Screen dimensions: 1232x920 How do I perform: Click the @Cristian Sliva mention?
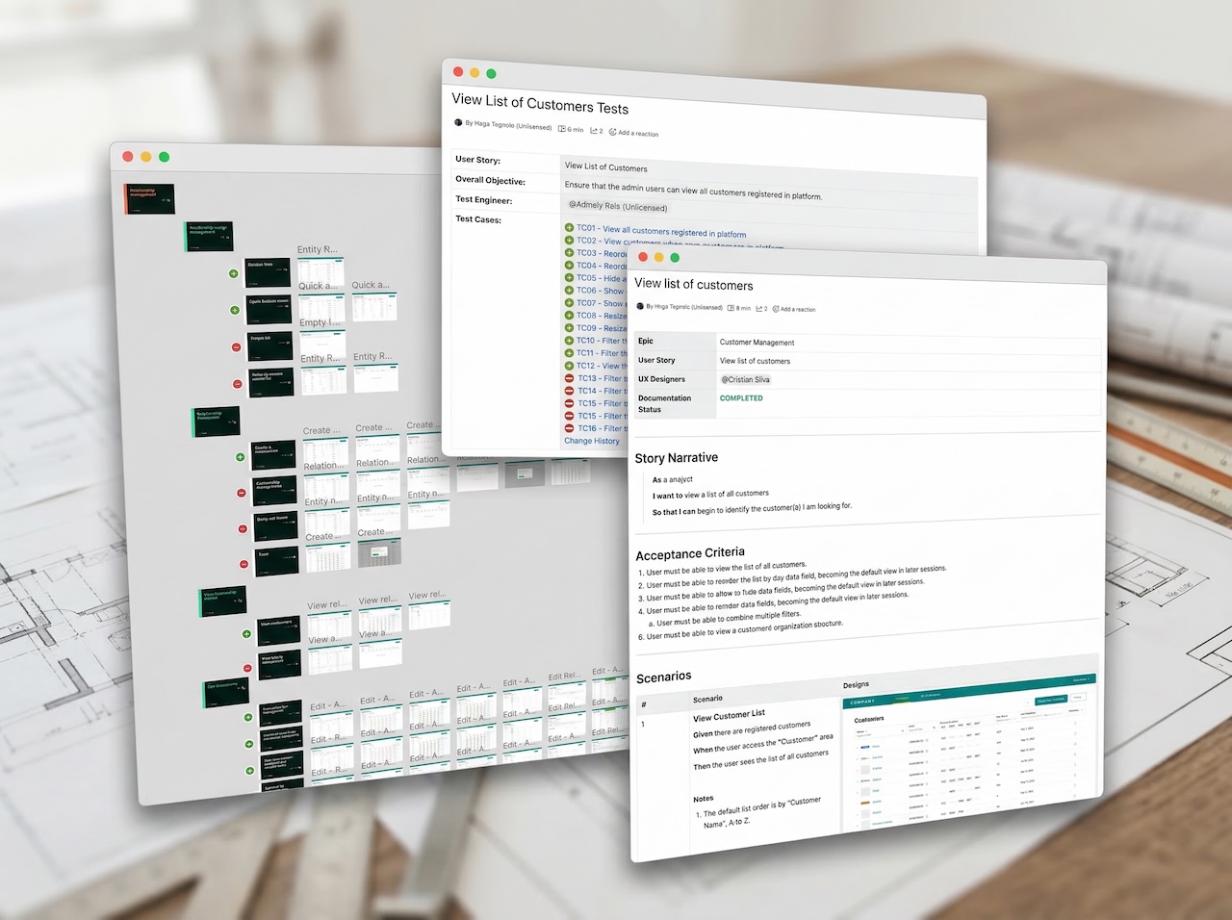point(745,380)
